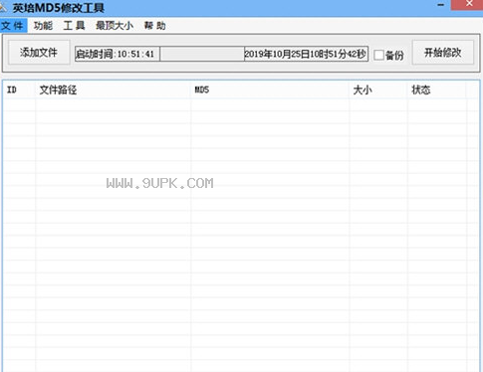The height and width of the screenshot is (372, 483).
Task: Click the 添加文件 button
Action: click(x=39, y=53)
